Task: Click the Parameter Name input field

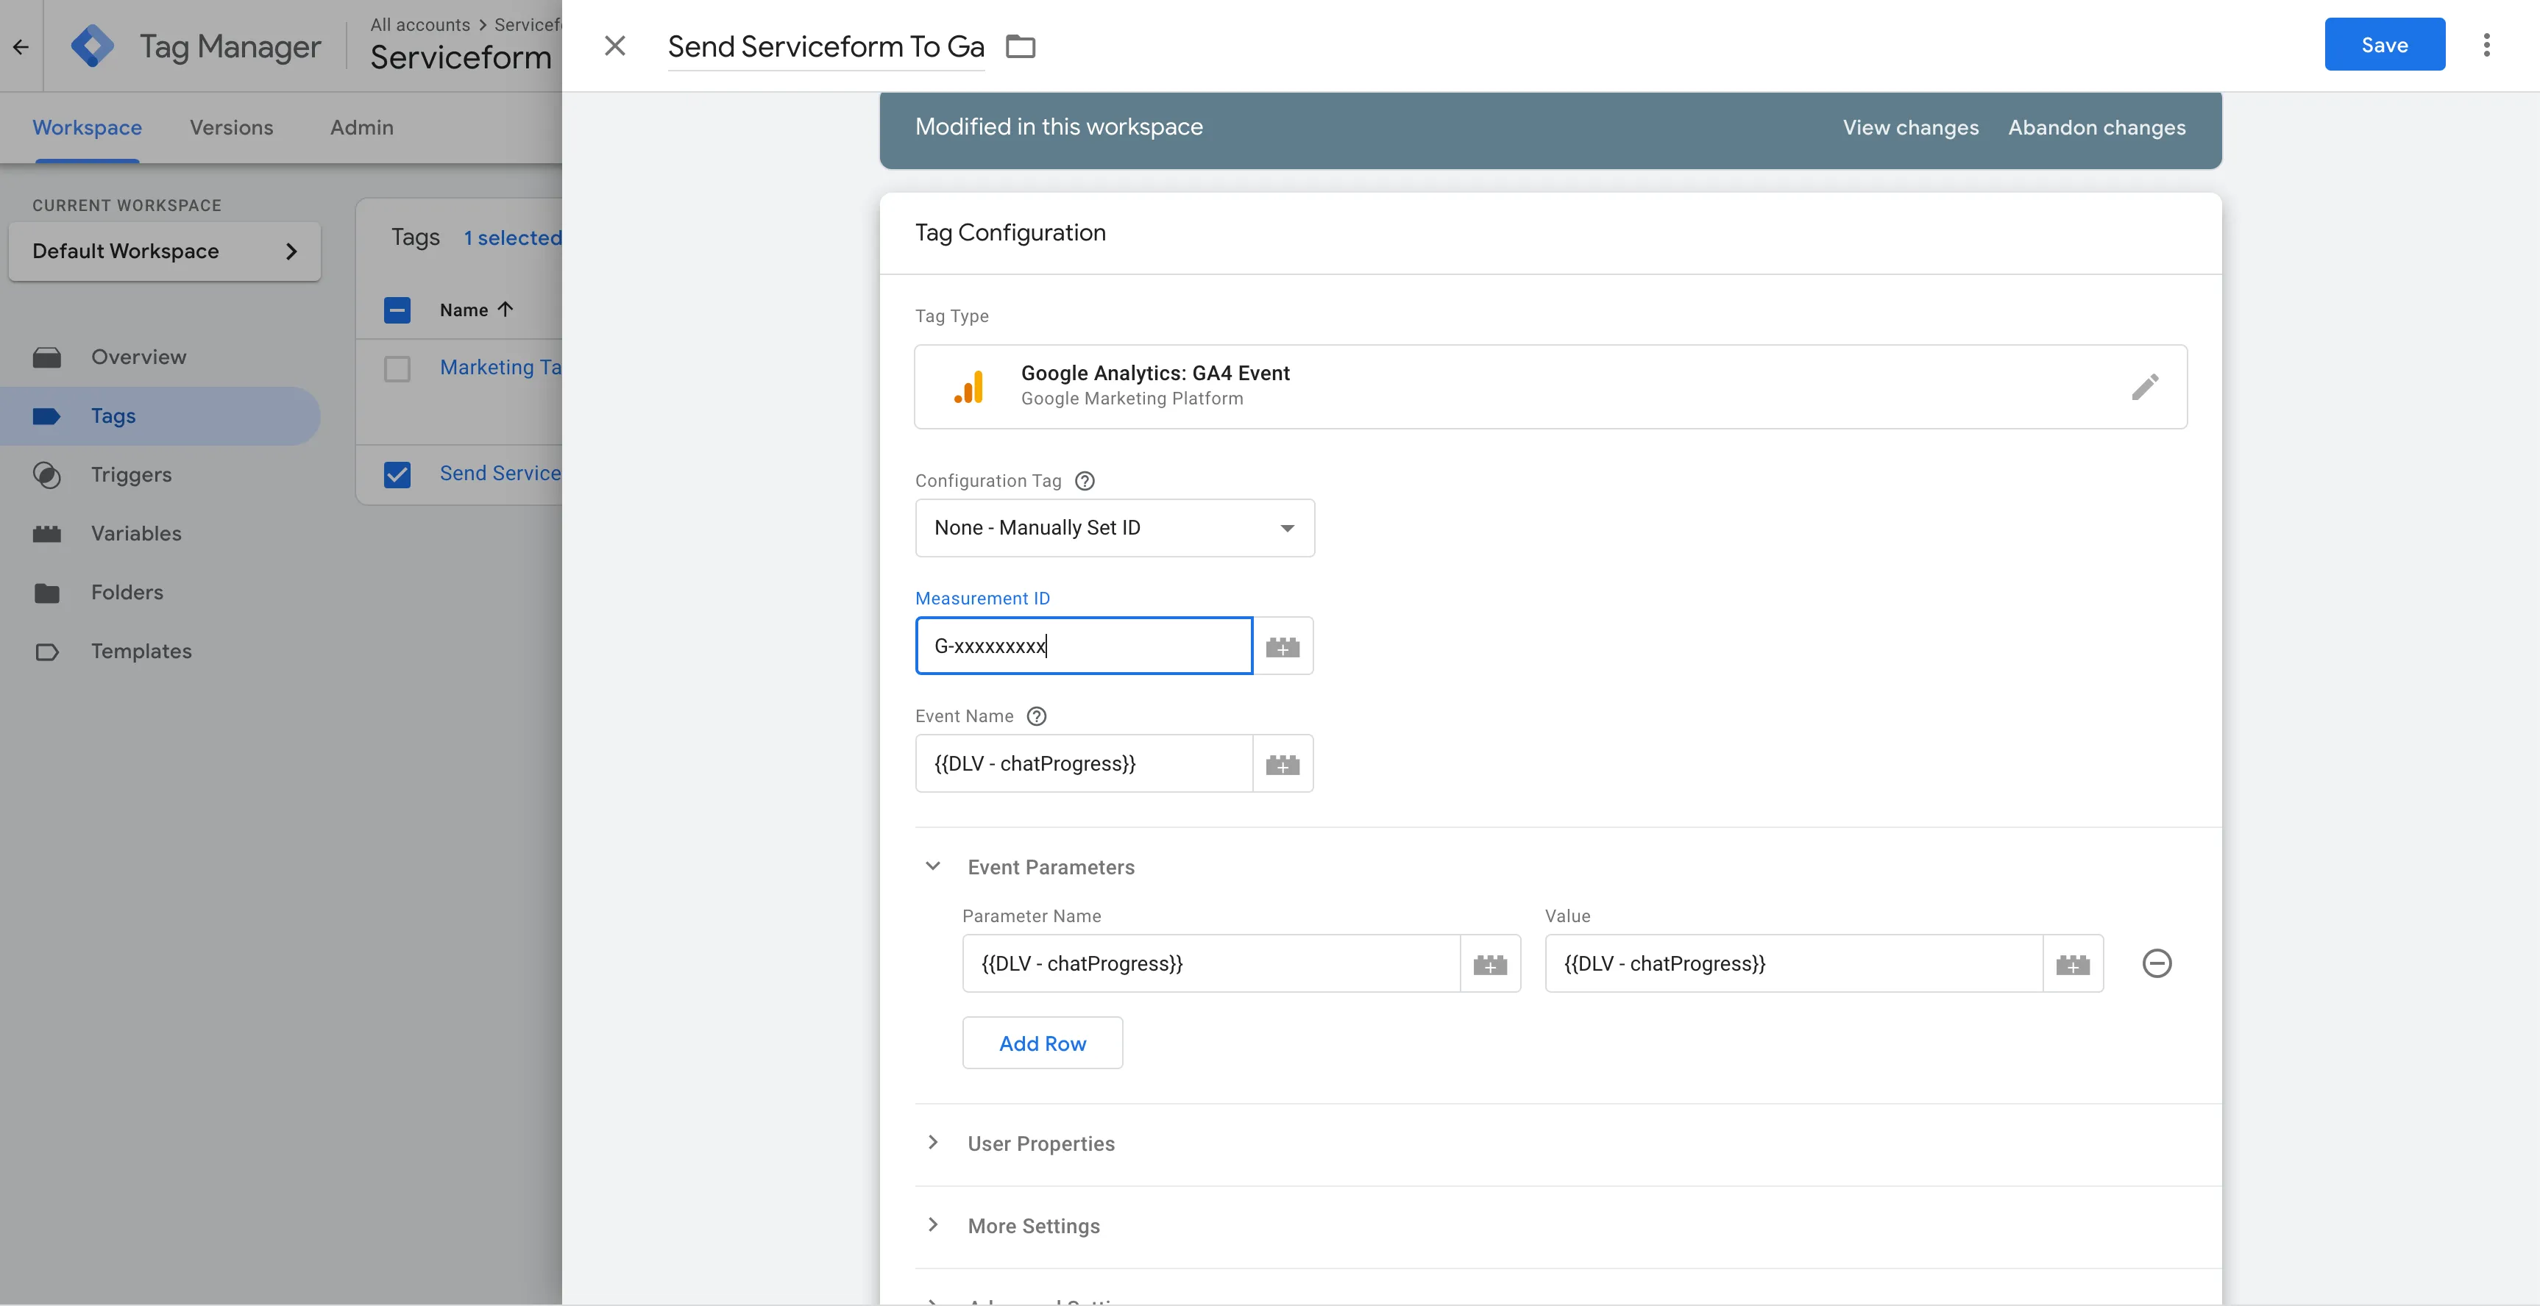Action: [x=1211, y=964]
